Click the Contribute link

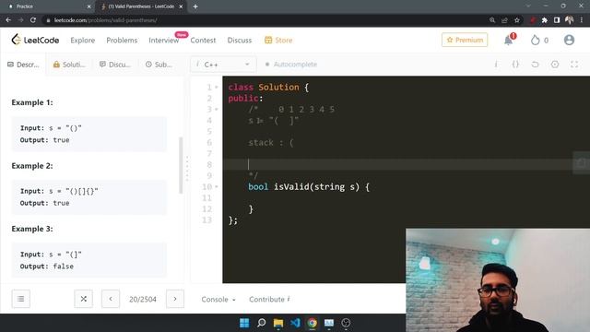pos(269,299)
